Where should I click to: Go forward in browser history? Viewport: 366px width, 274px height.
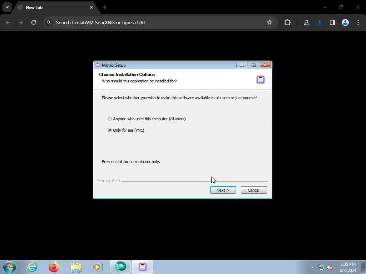(21, 22)
